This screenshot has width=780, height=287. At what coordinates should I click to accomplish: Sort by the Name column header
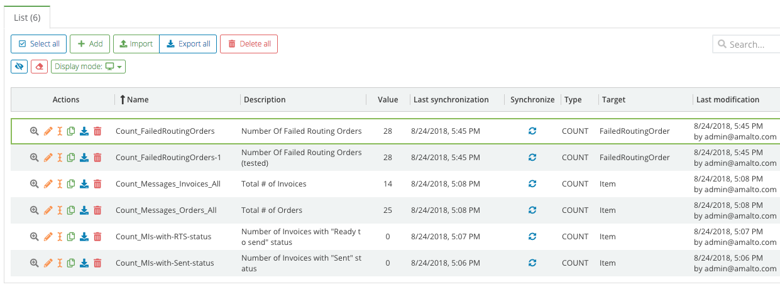138,99
